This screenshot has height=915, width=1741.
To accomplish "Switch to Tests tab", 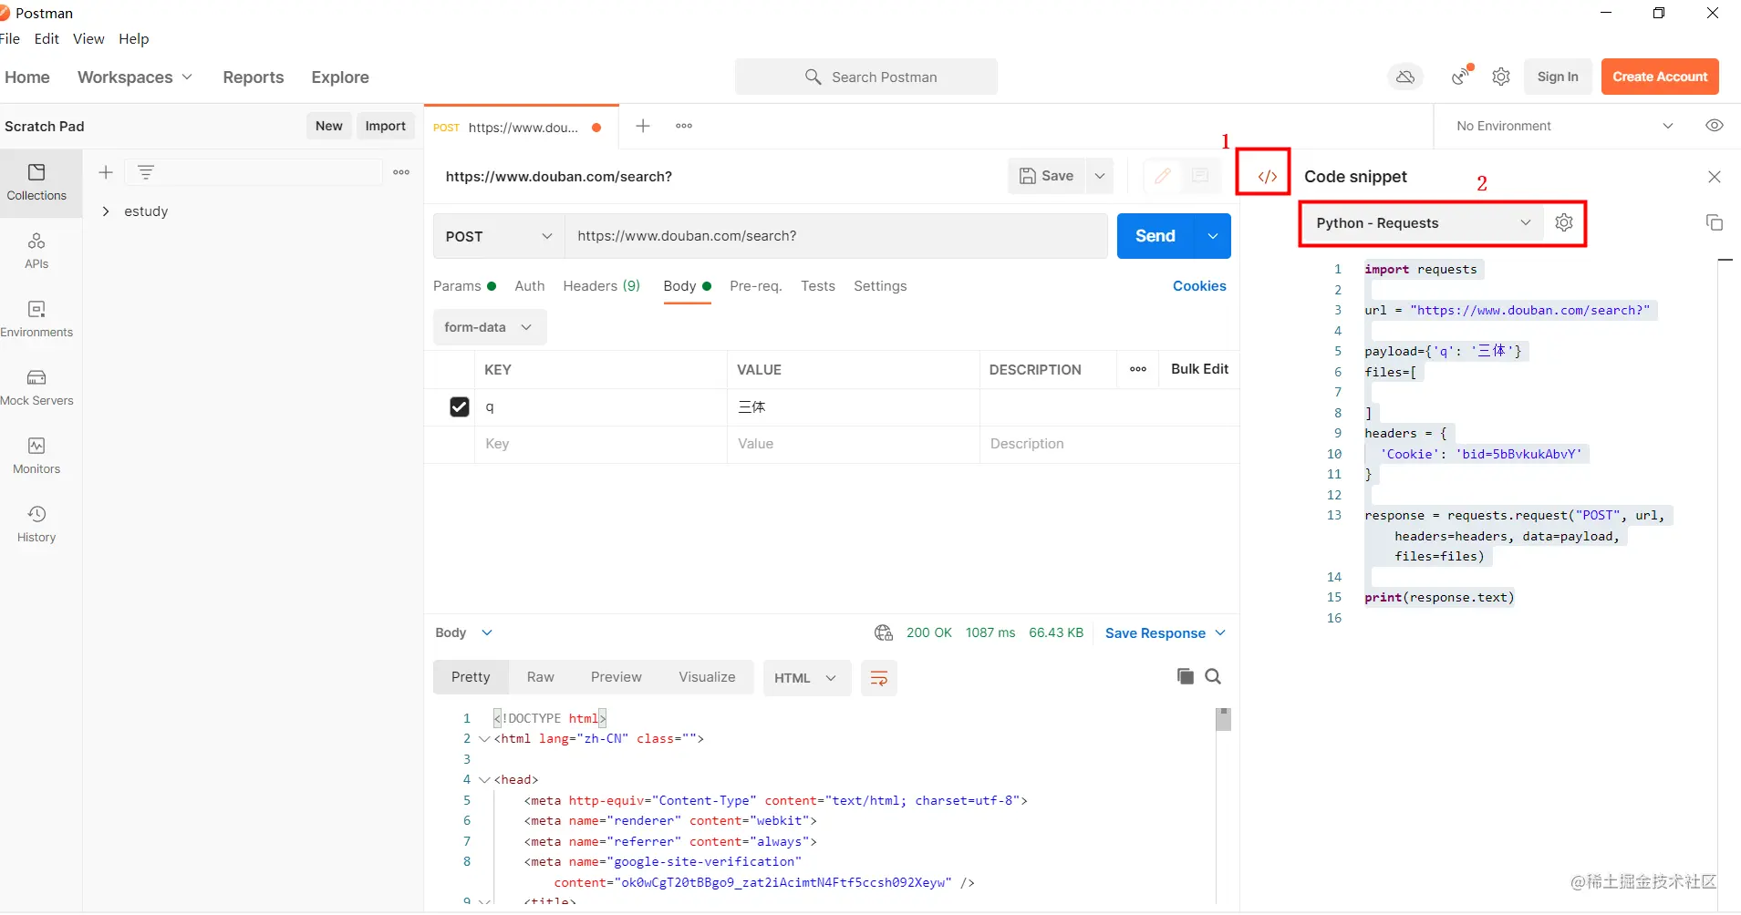I will 818,286.
